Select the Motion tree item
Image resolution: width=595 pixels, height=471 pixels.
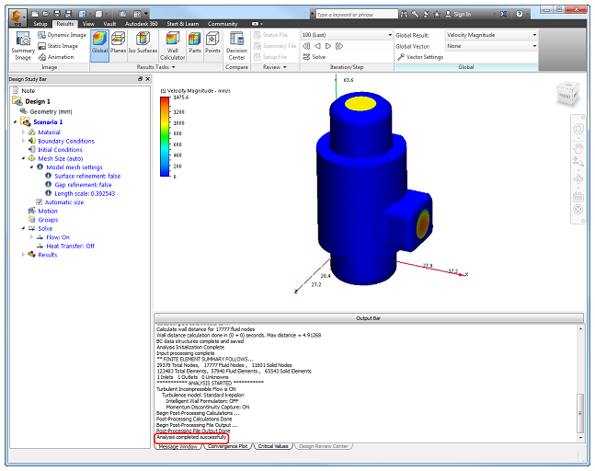click(48, 211)
